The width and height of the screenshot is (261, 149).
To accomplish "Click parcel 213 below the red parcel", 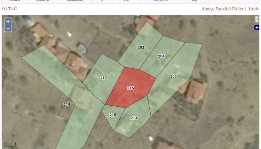I will (x=134, y=118).
